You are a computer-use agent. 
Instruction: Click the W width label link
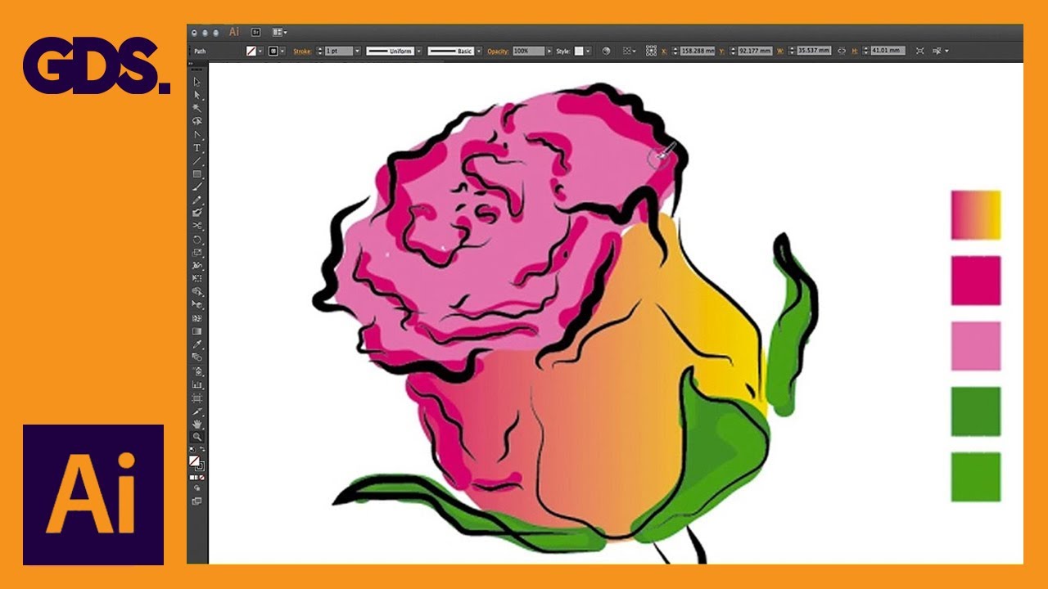point(779,51)
